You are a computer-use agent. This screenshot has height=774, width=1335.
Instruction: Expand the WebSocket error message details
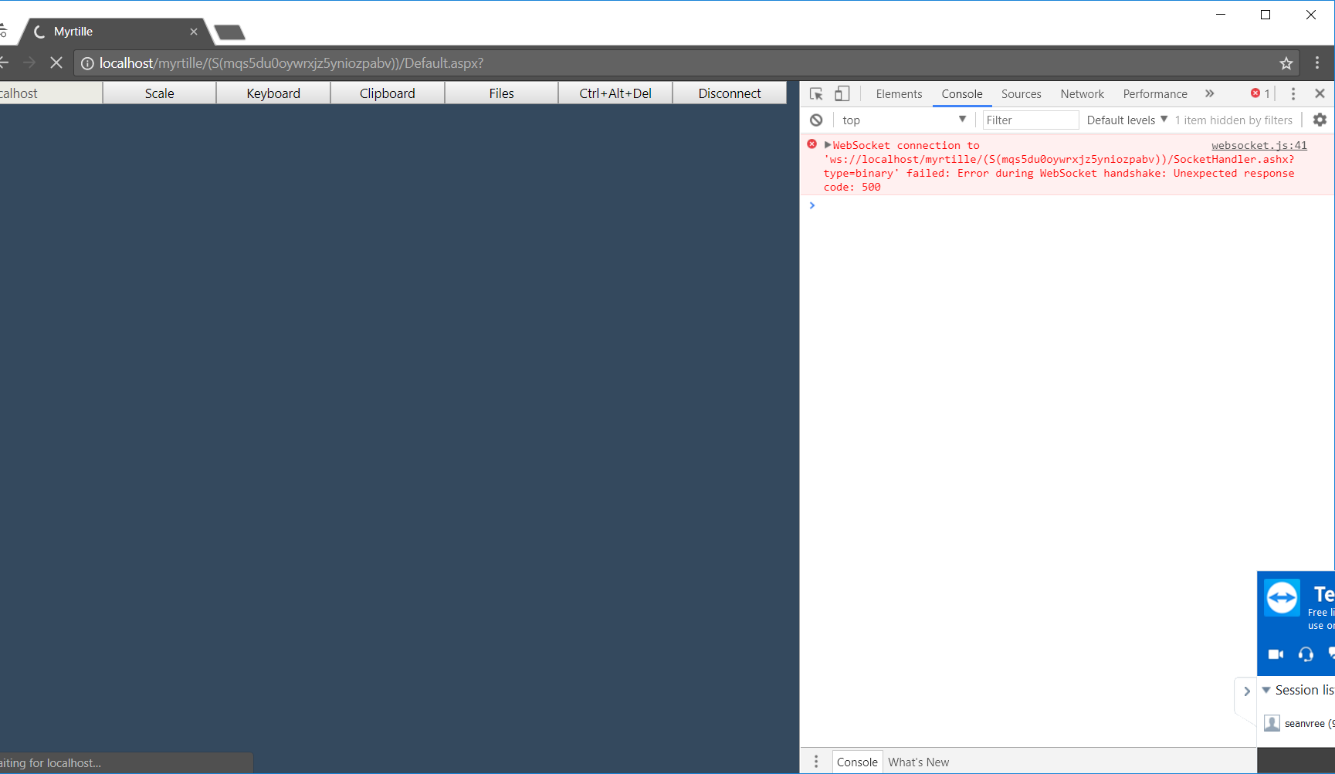coord(827,144)
